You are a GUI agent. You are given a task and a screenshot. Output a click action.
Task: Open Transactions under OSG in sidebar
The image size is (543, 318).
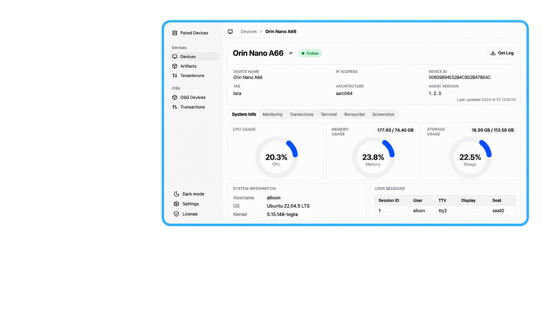pyautogui.click(x=188, y=107)
